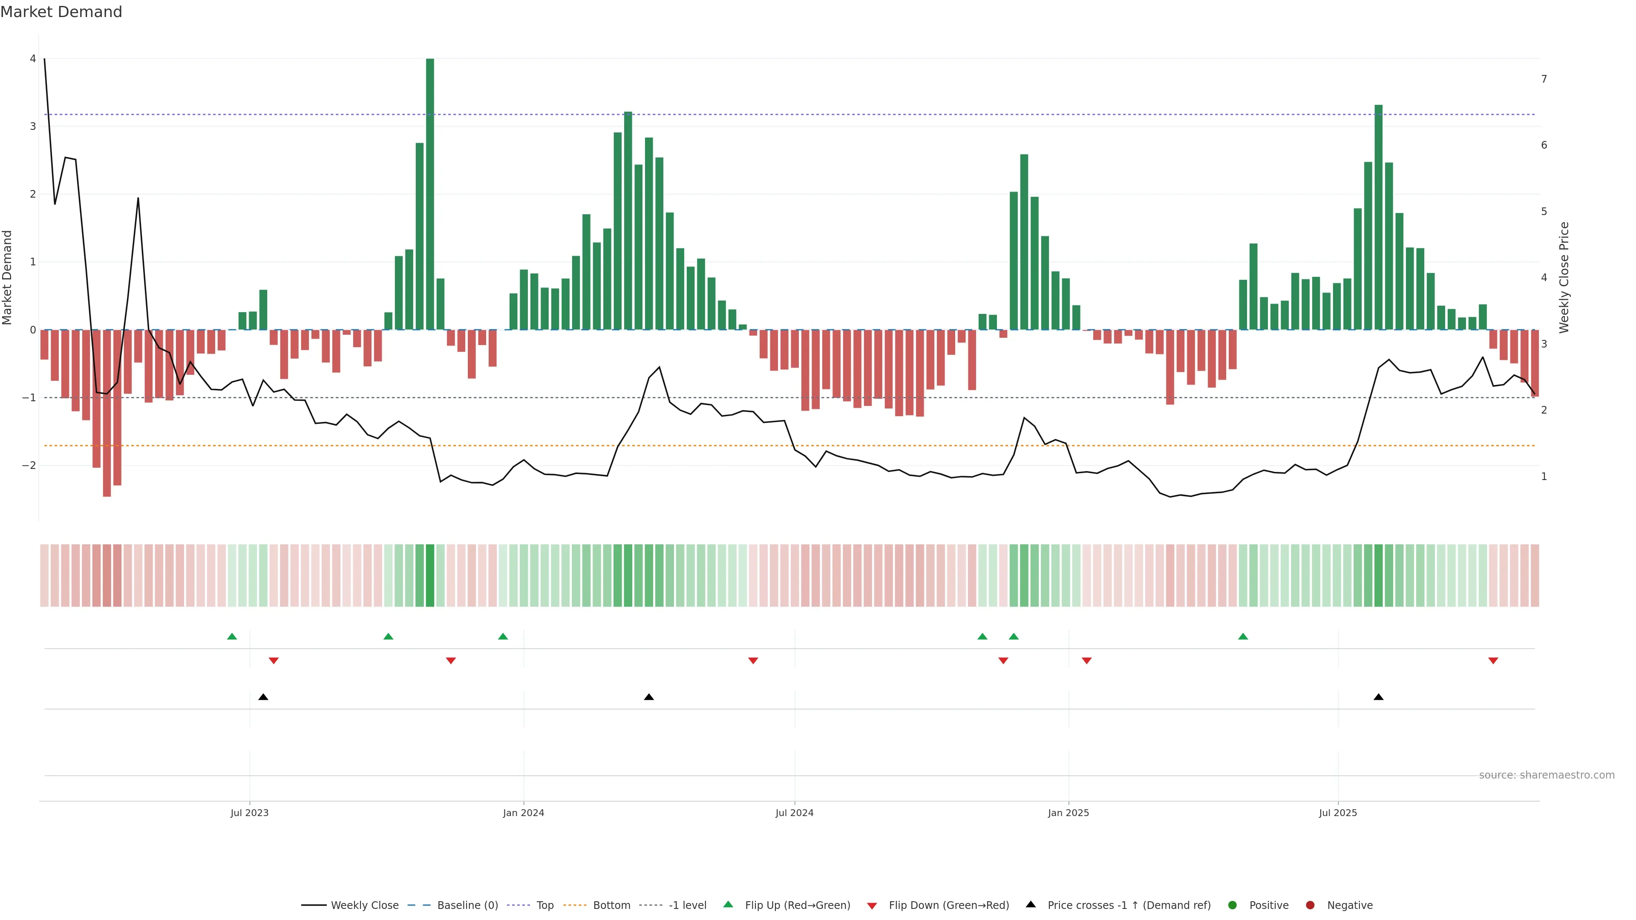Click the Flip Down red triangle legend icon

point(872,906)
